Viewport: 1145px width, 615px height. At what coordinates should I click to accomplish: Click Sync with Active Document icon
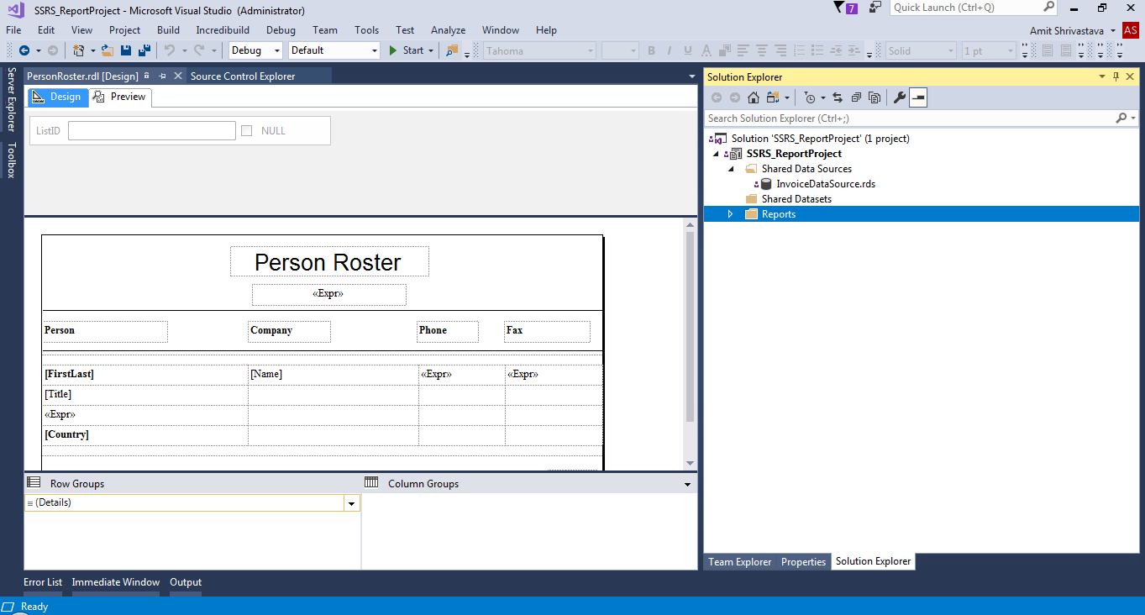[838, 97]
